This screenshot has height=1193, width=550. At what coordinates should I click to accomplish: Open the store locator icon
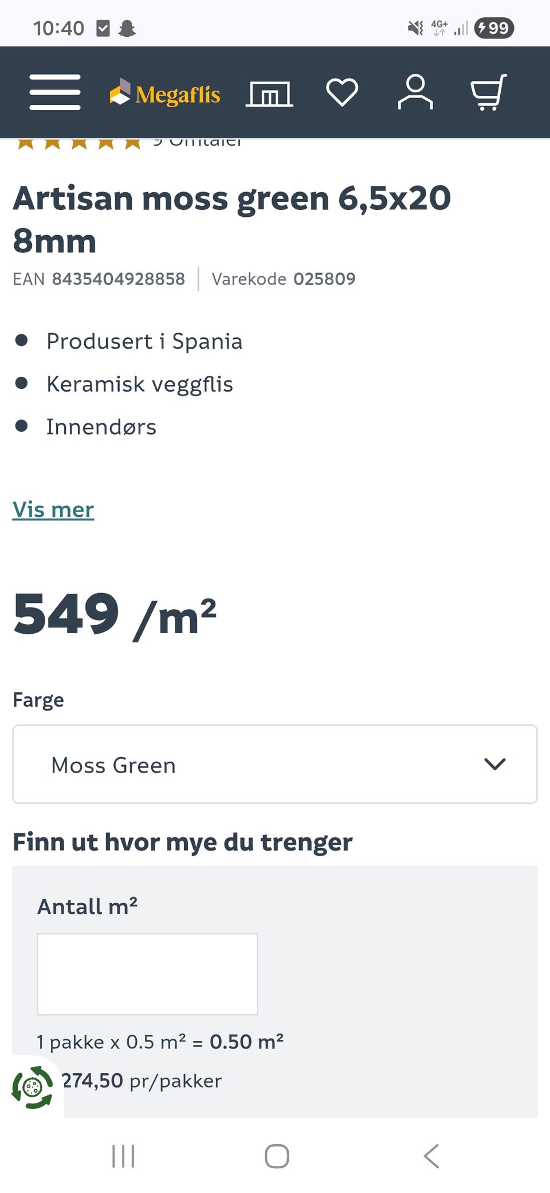pyautogui.click(x=269, y=93)
